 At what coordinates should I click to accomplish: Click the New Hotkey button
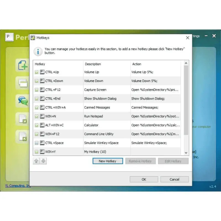pos(108,161)
